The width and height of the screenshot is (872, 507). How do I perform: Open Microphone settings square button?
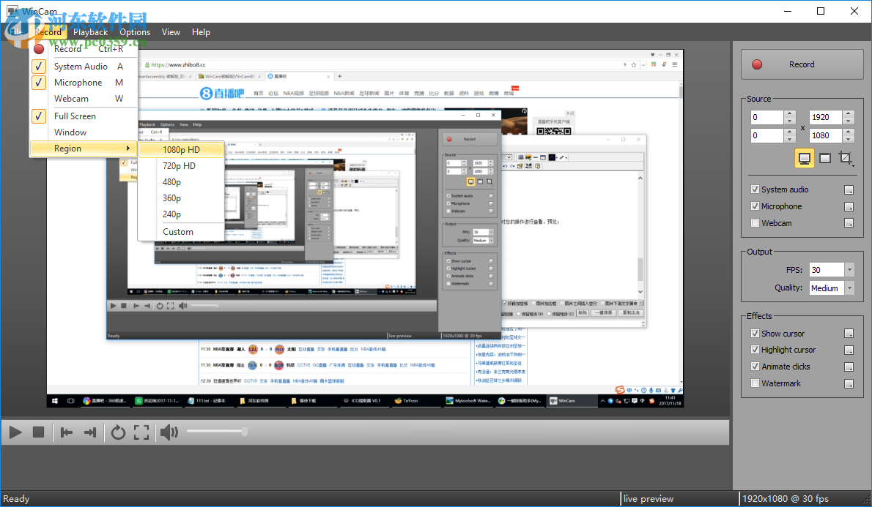(849, 206)
